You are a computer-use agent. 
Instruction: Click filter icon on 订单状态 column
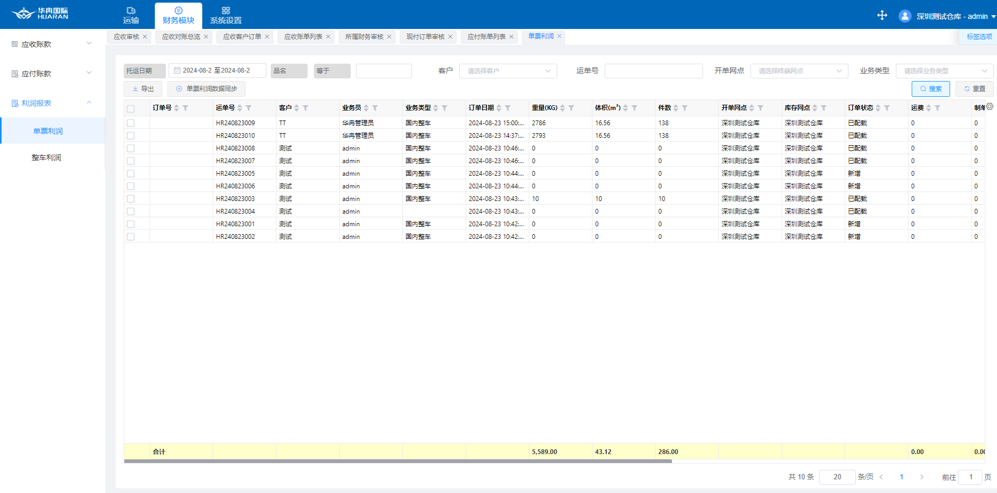click(887, 108)
